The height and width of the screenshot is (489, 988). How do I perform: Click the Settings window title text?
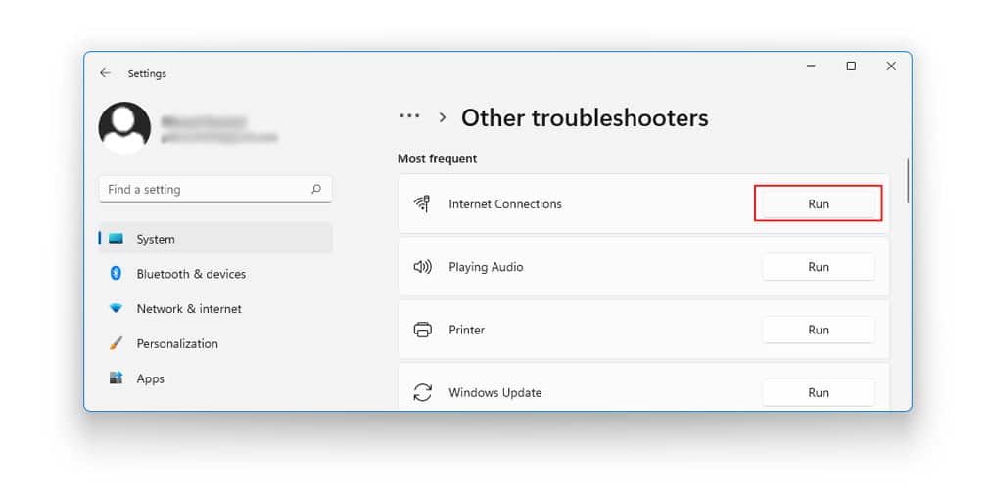pyautogui.click(x=147, y=73)
